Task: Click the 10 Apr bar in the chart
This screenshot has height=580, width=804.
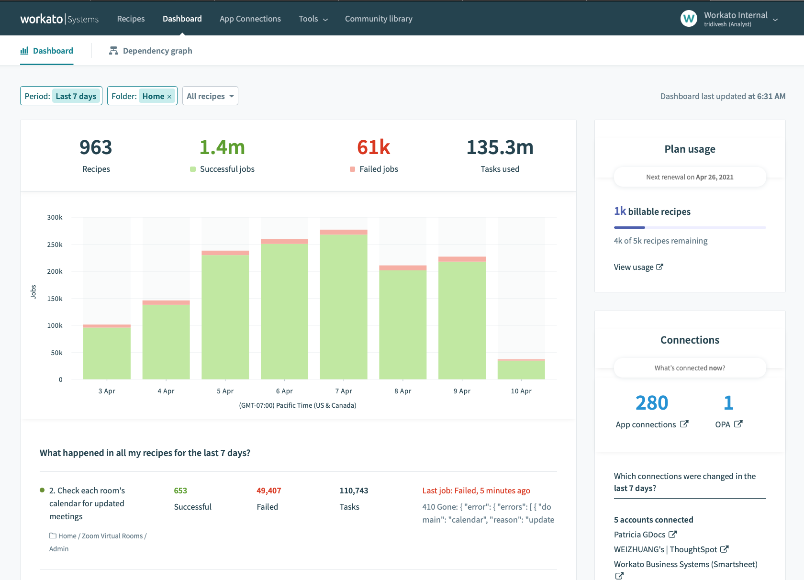Action: 521,369
